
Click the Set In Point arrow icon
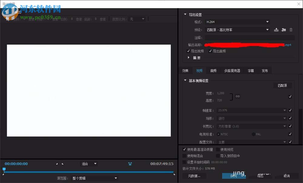pos(56,163)
